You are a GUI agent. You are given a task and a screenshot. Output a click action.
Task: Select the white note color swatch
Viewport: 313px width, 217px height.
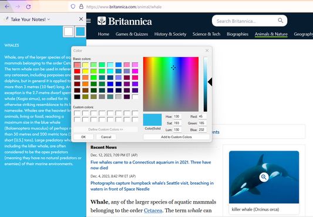(x=68, y=32)
